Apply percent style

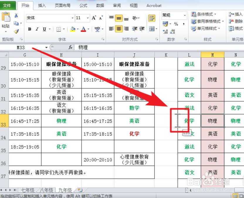[x=176, y=24]
